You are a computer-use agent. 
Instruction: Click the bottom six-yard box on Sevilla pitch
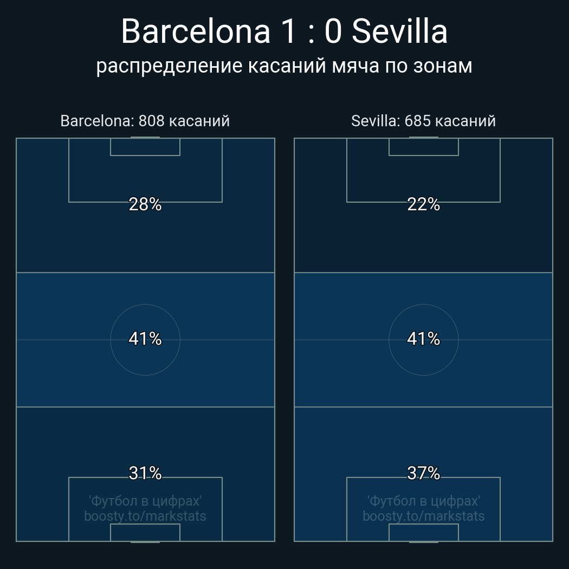pos(423,533)
